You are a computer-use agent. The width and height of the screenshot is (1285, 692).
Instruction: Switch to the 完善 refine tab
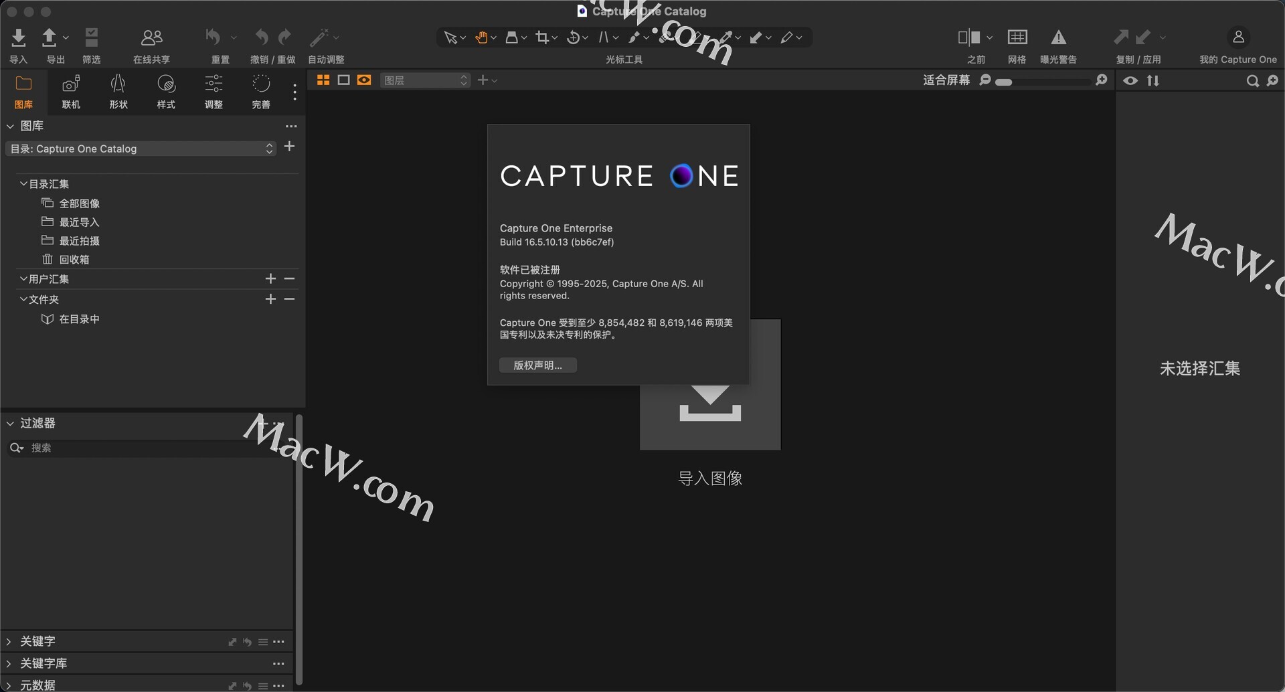point(261,92)
